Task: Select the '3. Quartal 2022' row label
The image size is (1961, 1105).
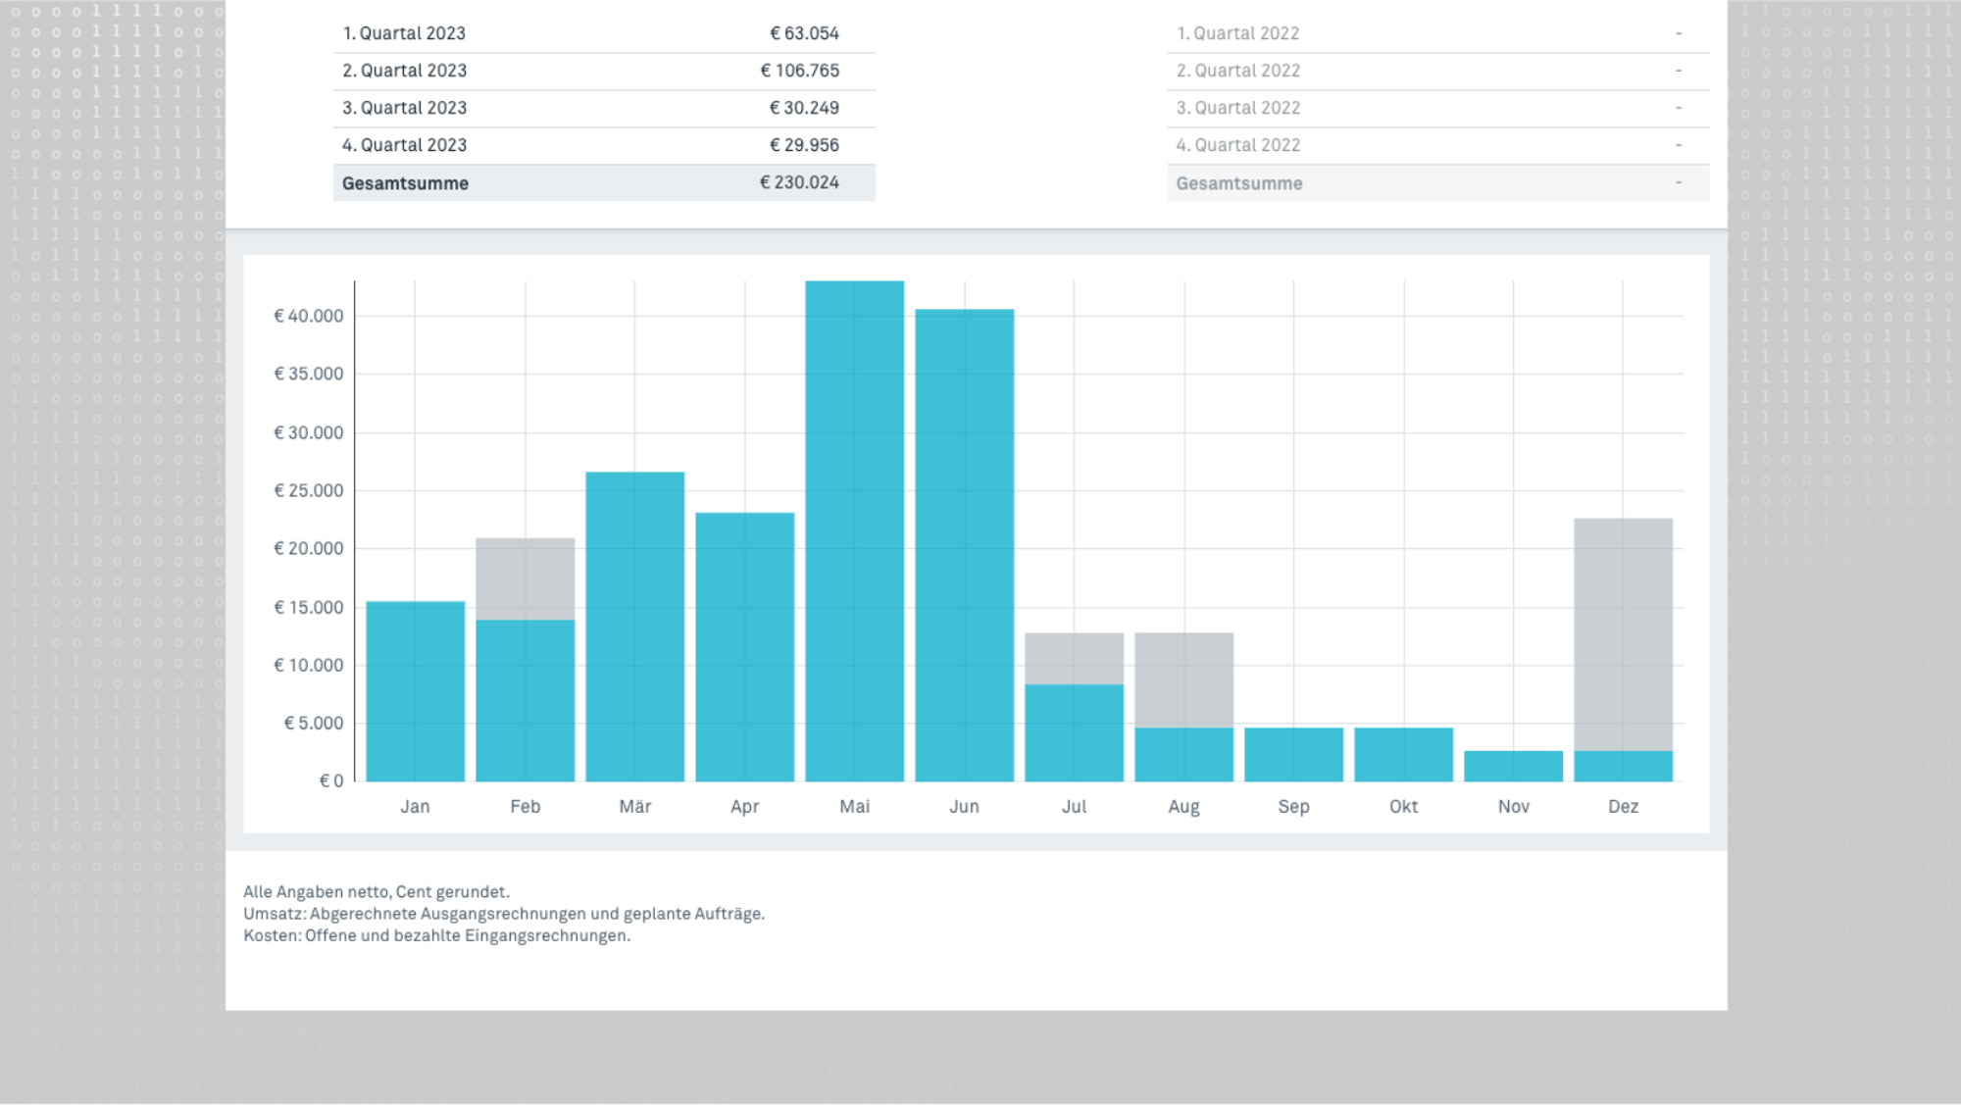Action: pyautogui.click(x=1238, y=108)
